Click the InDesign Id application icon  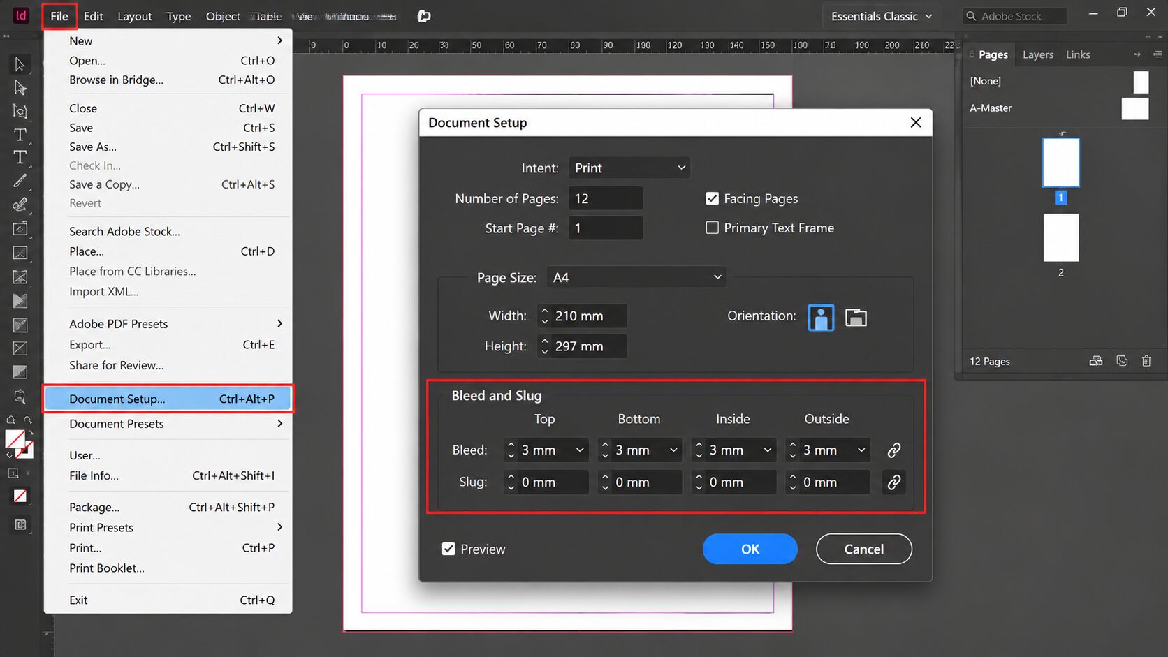(22, 15)
